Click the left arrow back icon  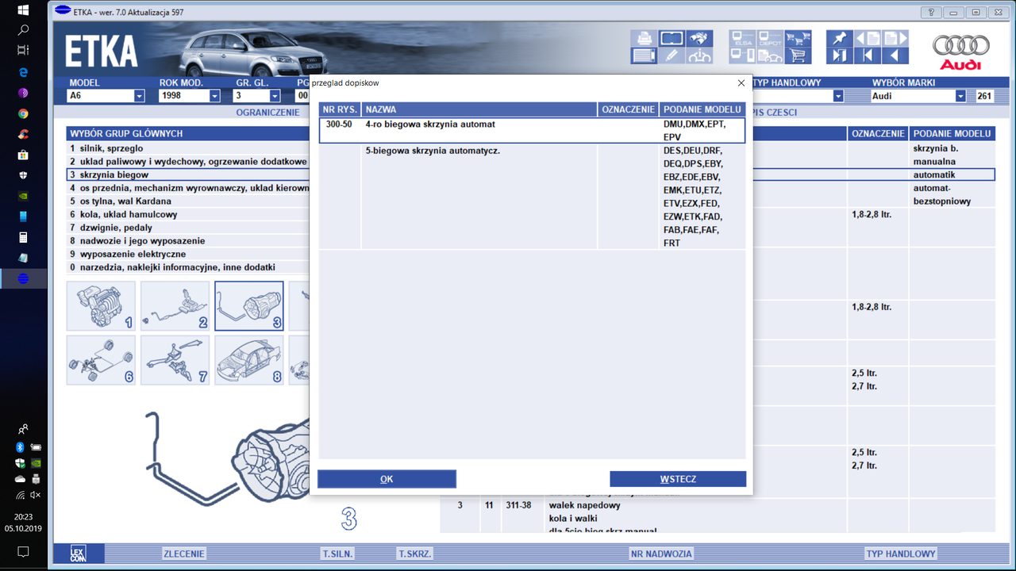point(895,56)
